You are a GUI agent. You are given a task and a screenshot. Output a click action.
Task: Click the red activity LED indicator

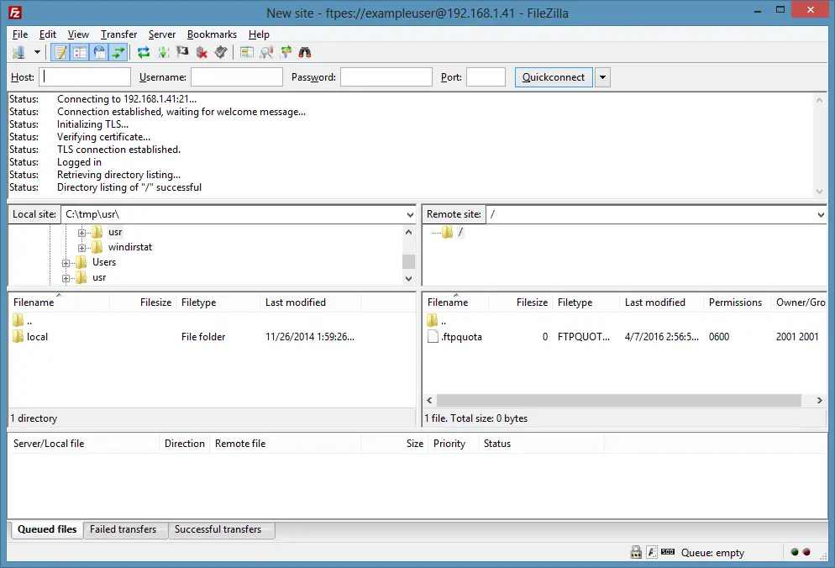(806, 552)
